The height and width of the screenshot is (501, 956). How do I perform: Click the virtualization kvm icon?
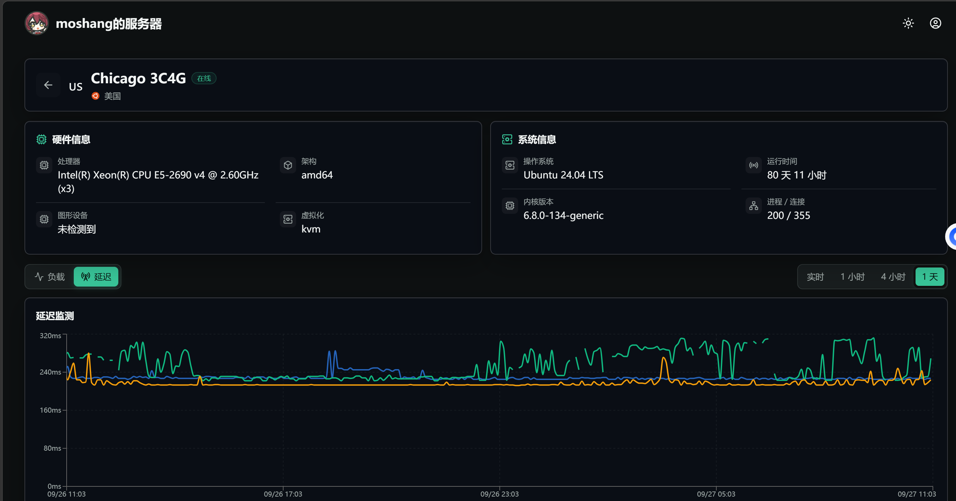288,219
